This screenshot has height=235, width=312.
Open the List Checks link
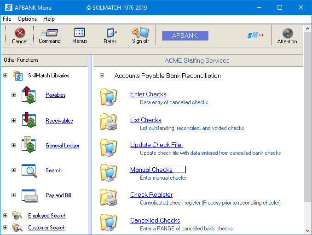click(x=146, y=120)
